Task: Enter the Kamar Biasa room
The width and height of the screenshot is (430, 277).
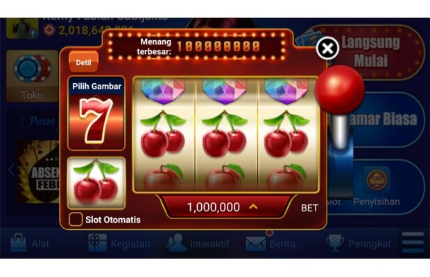Action: [384, 119]
